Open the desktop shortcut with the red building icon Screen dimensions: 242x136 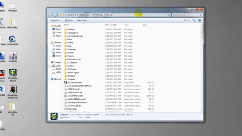12,90
